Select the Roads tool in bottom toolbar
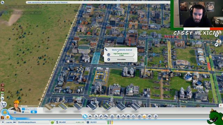223x125 pixels. click(85, 116)
